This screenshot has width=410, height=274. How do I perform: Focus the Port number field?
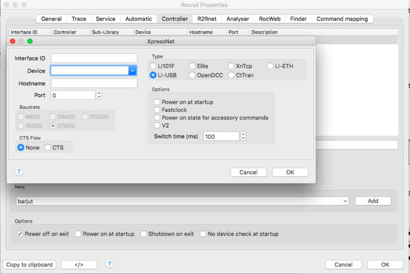tap(73, 95)
